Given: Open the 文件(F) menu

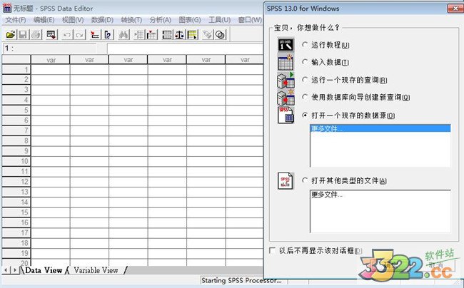Looking at the screenshot, I should [16, 20].
